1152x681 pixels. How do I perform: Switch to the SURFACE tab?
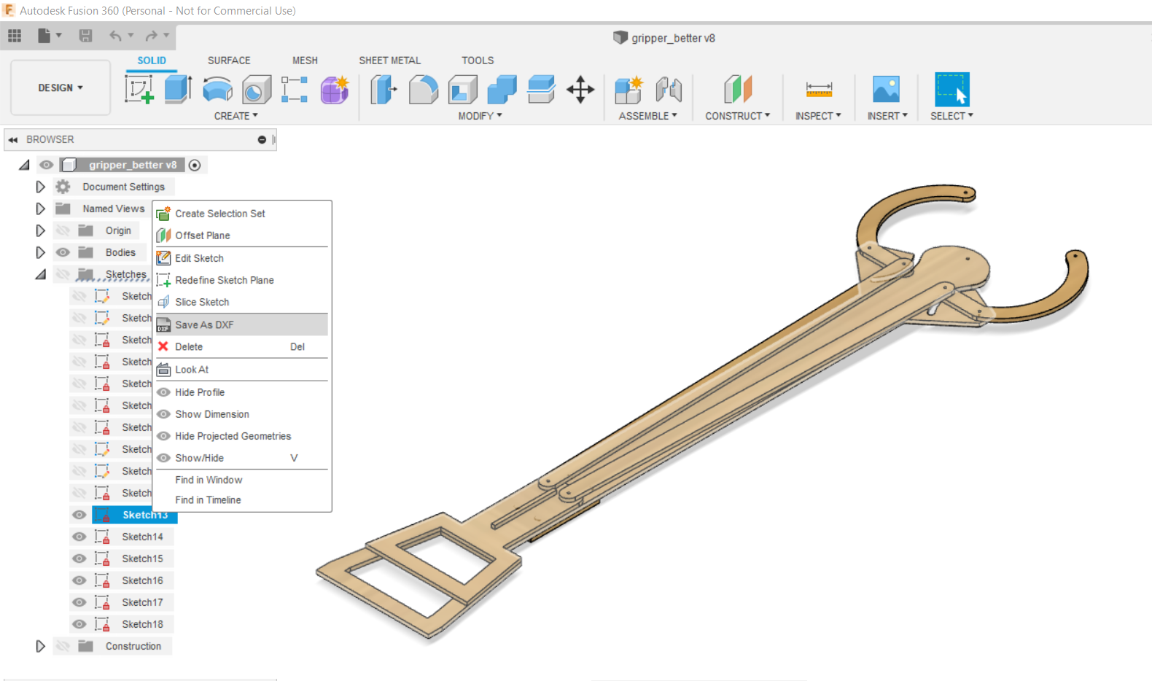point(229,61)
